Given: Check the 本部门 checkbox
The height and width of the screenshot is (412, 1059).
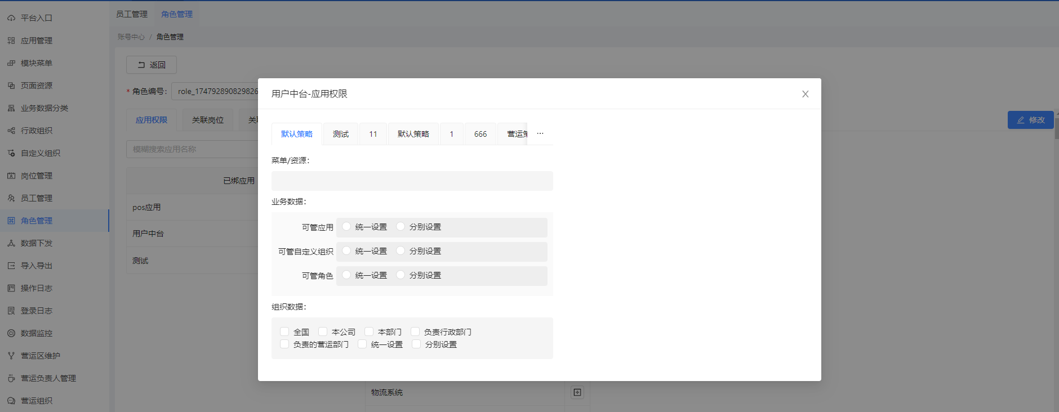Looking at the screenshot, I should (369, 332).
